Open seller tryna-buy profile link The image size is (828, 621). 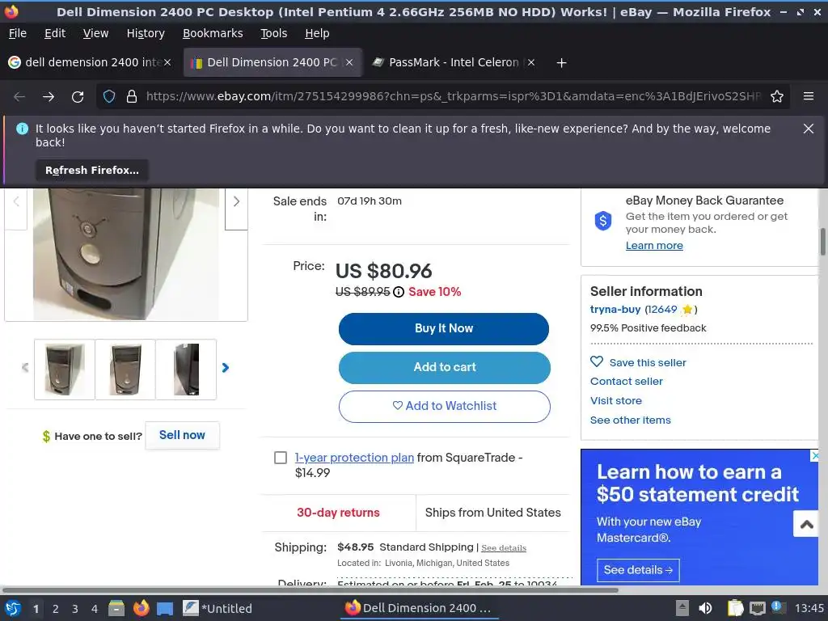[x=615, y=310]
